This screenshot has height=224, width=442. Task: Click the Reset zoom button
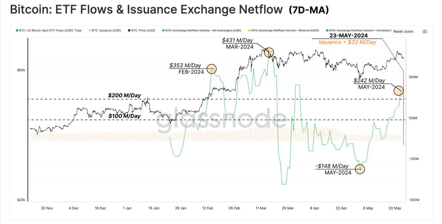(403, 31)
